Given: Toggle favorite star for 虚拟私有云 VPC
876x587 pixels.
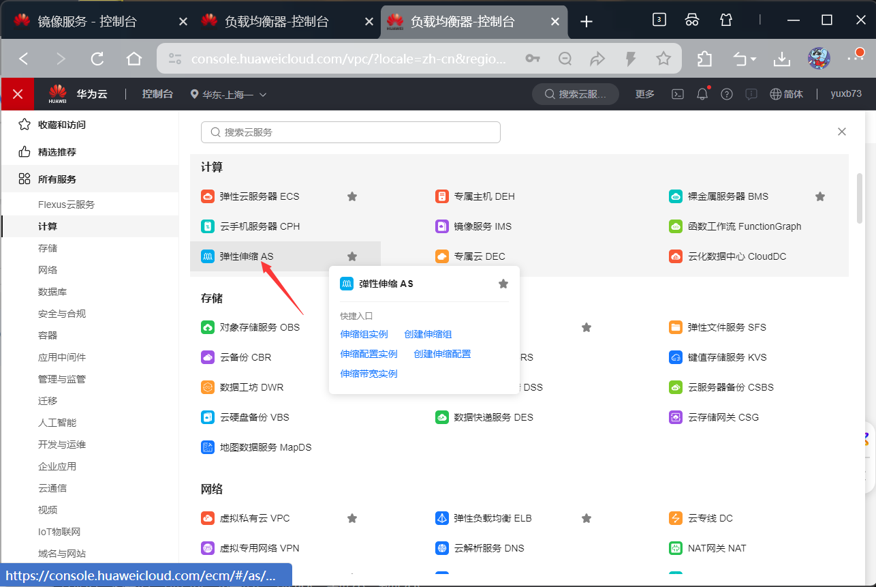Looking at the screenshot, I should click(x=352, y=518).
